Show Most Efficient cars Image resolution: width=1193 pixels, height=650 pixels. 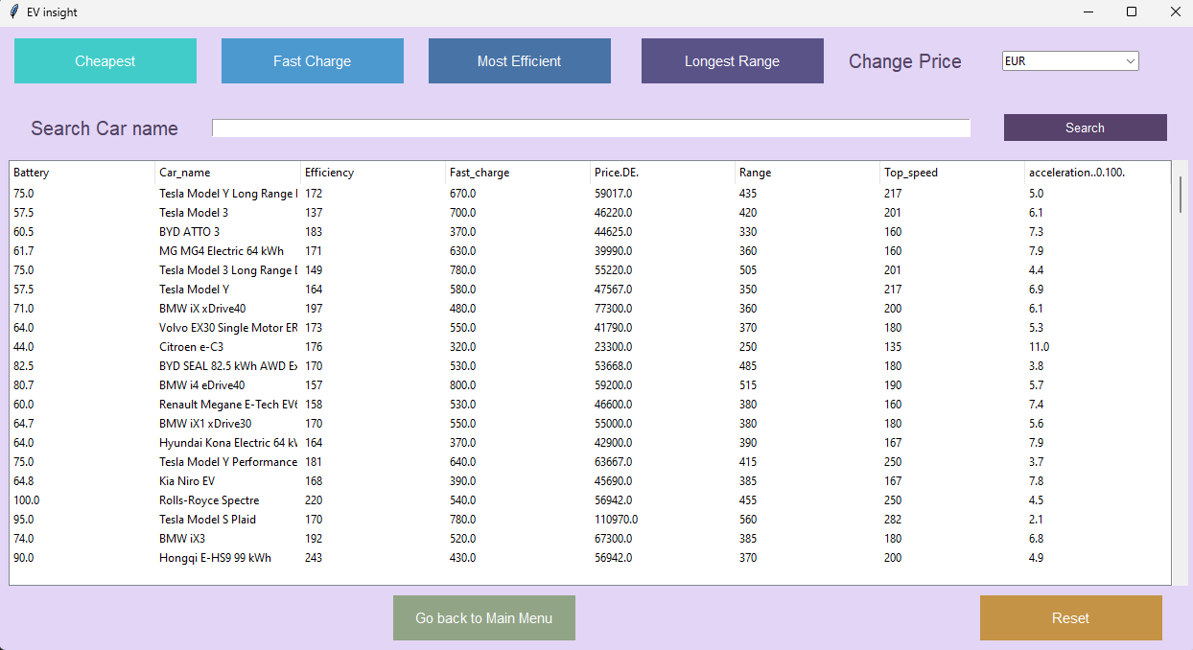coord(520,60)
